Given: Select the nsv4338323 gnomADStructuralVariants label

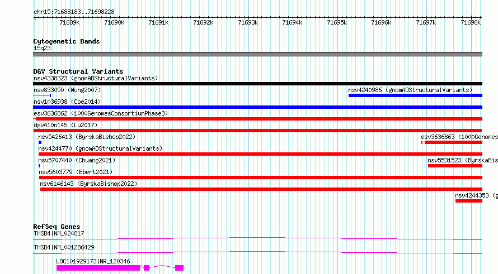Looking at the screenshot, I should (96, 78).
